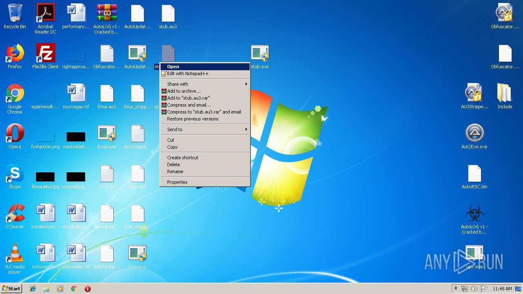The width and height of the screenshot is (523, 294).
Task: Expand the Send to submenu
Action: click(205, 129)
